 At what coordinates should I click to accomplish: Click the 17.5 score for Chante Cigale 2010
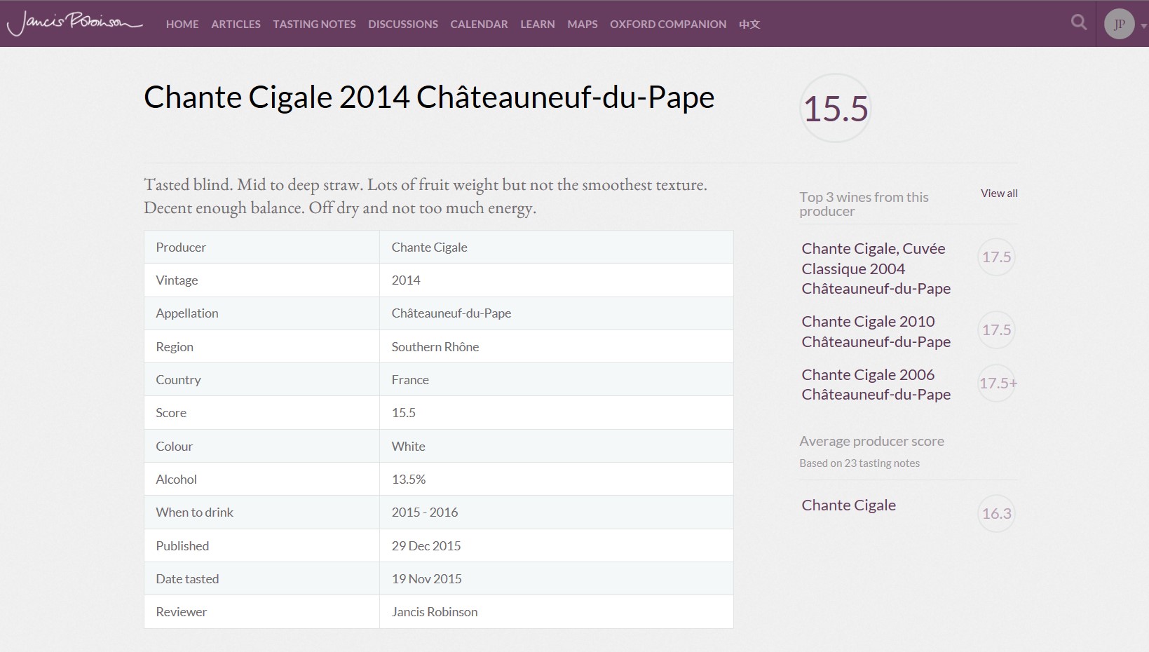996,330
